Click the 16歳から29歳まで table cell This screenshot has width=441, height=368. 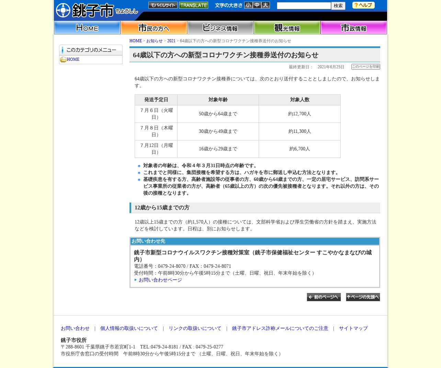(x=218, y=149)
